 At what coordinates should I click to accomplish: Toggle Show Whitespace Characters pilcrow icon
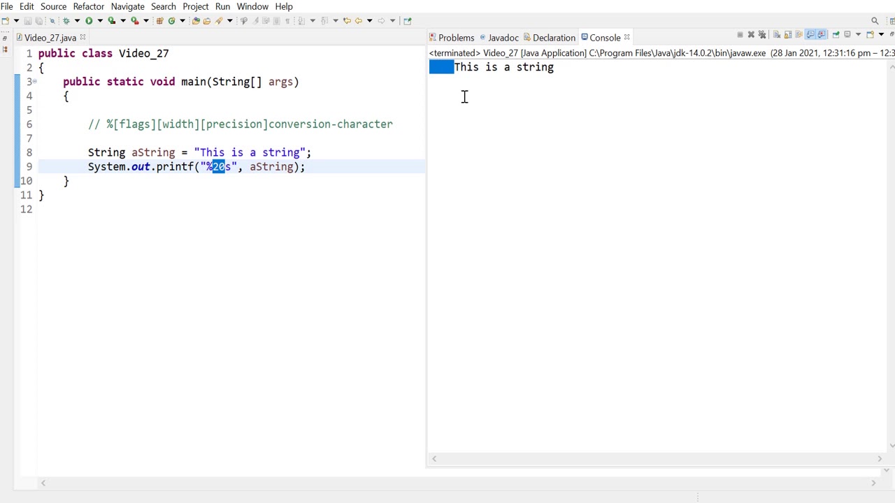pos(287,20)
